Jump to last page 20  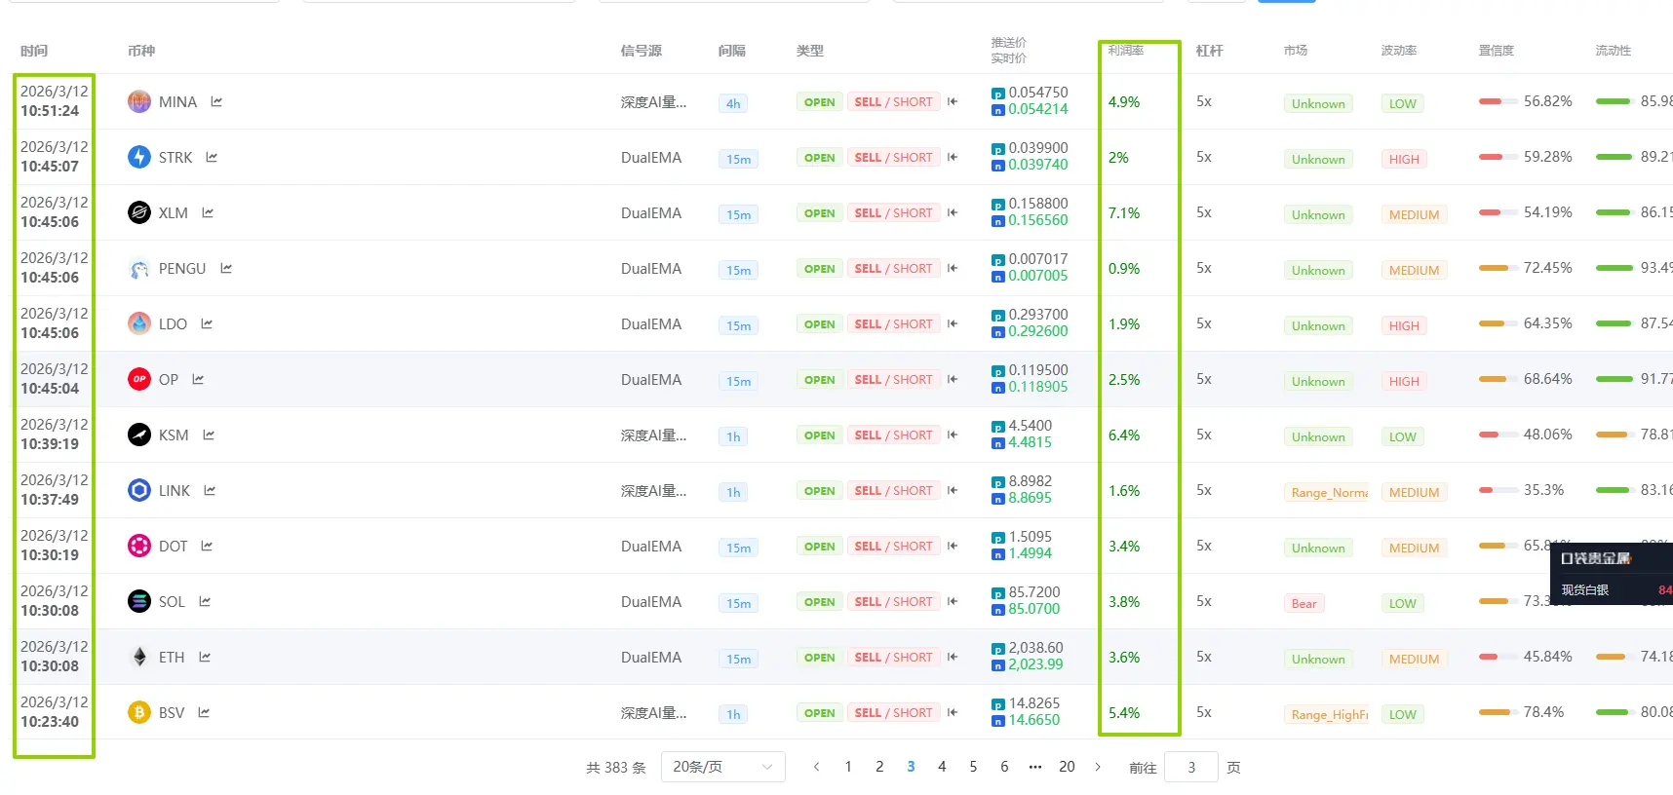[1067, 767]
